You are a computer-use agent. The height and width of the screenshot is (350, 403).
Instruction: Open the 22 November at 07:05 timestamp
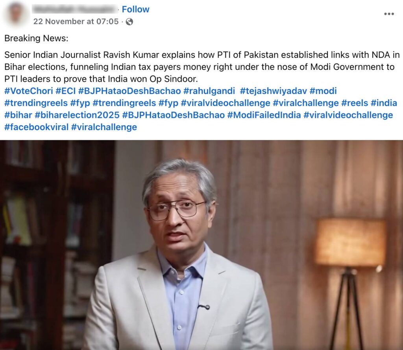pyautogui.click(x=76, y=21)
